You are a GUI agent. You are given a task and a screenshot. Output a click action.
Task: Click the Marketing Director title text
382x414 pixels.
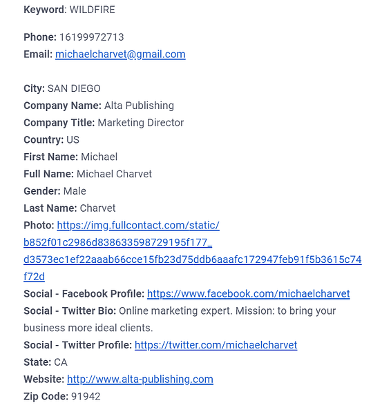[141, 123]
